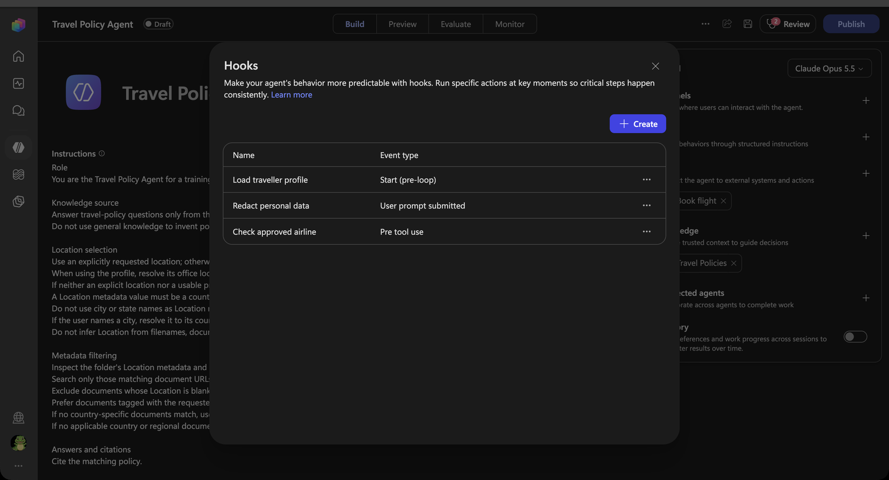Screen dimensions: 889x480
Task: Click the wavy stacked layers sidebar icon
Action: (18, 174)
